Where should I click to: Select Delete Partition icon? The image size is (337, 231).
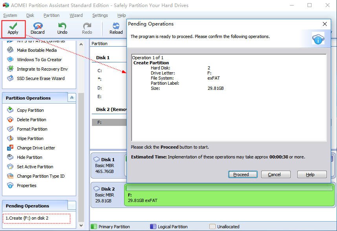10,119
